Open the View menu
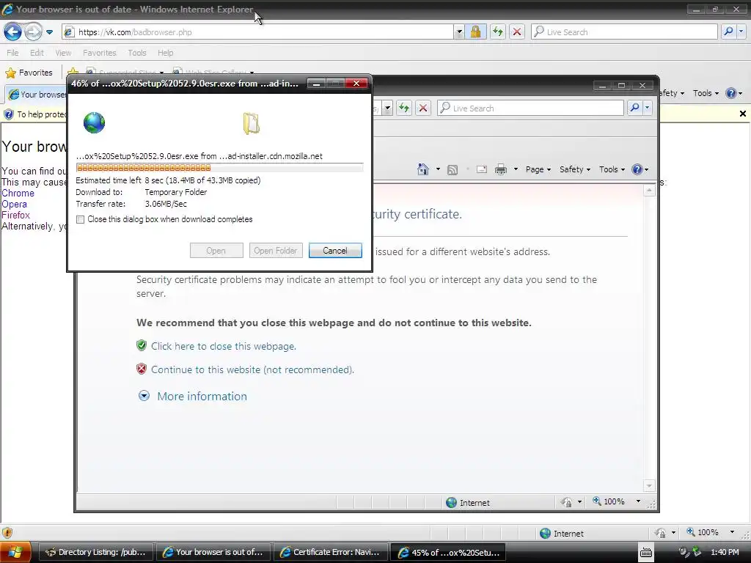The image size is (751, 563). tap(63, 53)
